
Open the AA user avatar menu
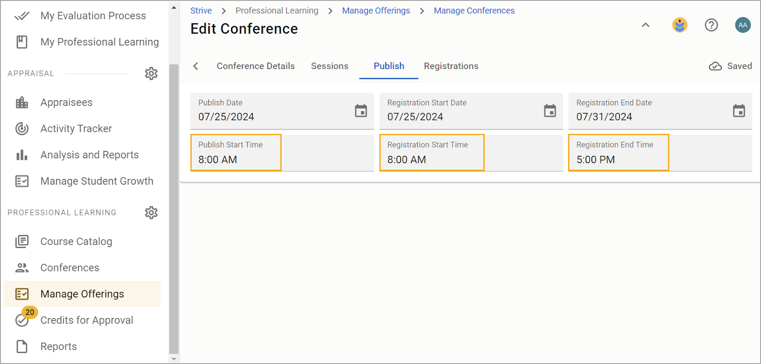(743, 25)
